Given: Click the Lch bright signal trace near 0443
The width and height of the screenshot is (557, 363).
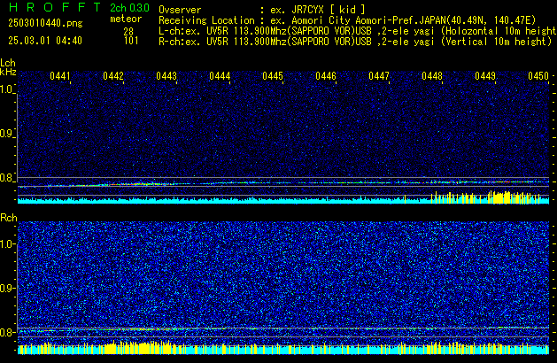Looking at the screenshot, I should 142,183.
